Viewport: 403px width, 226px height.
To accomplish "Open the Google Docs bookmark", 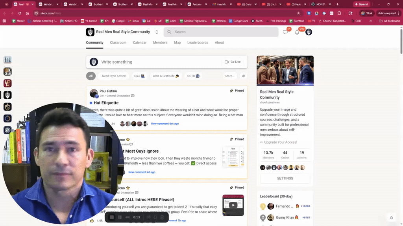I will (238, 21).
